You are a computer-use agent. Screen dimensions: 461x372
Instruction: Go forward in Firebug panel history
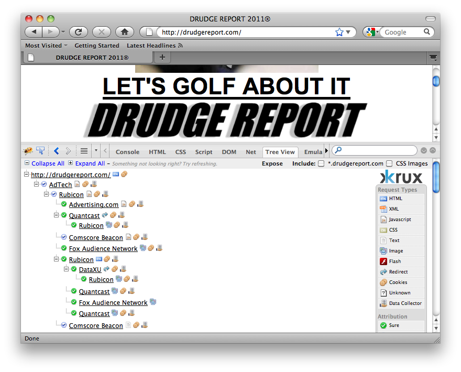(68, 151)
